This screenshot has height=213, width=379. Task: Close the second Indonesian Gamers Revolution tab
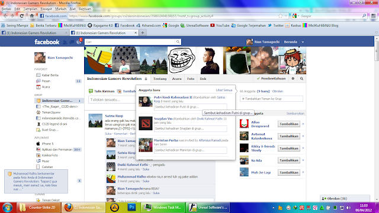[136, 33]
